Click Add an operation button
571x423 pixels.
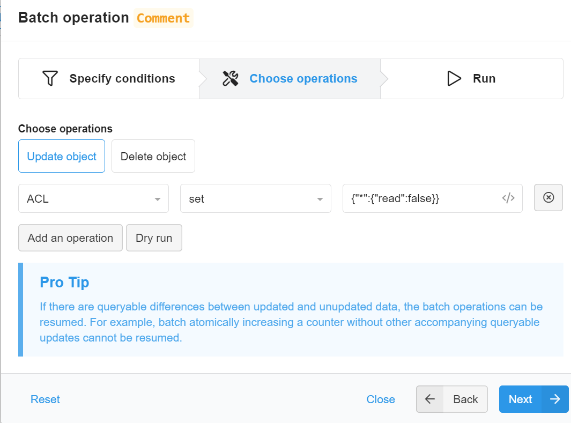[70, 238]
